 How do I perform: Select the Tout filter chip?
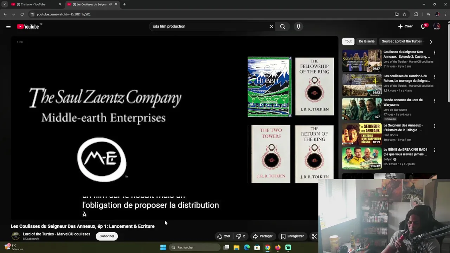[348, 41]
